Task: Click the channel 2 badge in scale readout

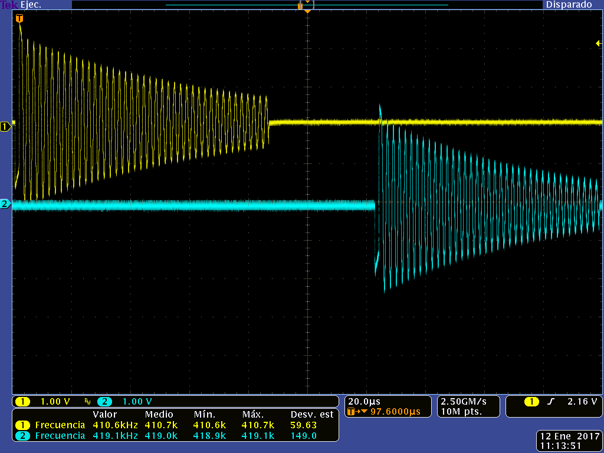Action: pyautogui.click(x=105, y=402)
